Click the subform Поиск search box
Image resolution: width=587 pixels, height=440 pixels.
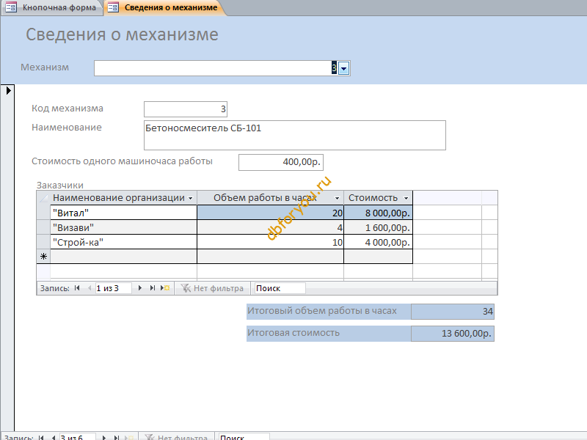(280, 288)
